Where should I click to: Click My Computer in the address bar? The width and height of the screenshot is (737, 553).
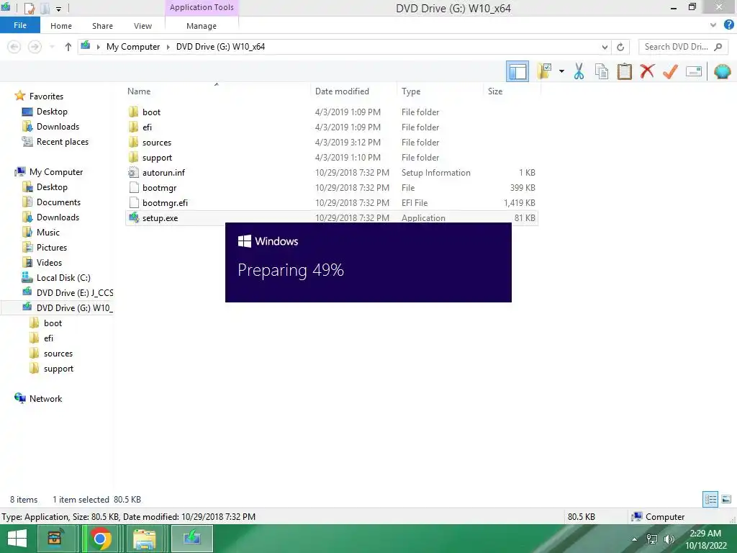coord(133,47)
